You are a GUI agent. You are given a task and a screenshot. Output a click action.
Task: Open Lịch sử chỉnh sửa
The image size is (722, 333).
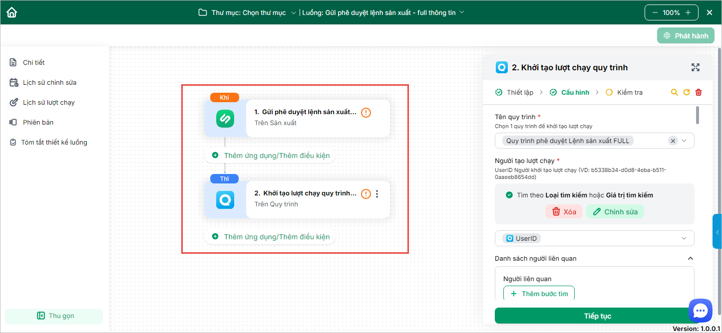(x=49, y=82)
